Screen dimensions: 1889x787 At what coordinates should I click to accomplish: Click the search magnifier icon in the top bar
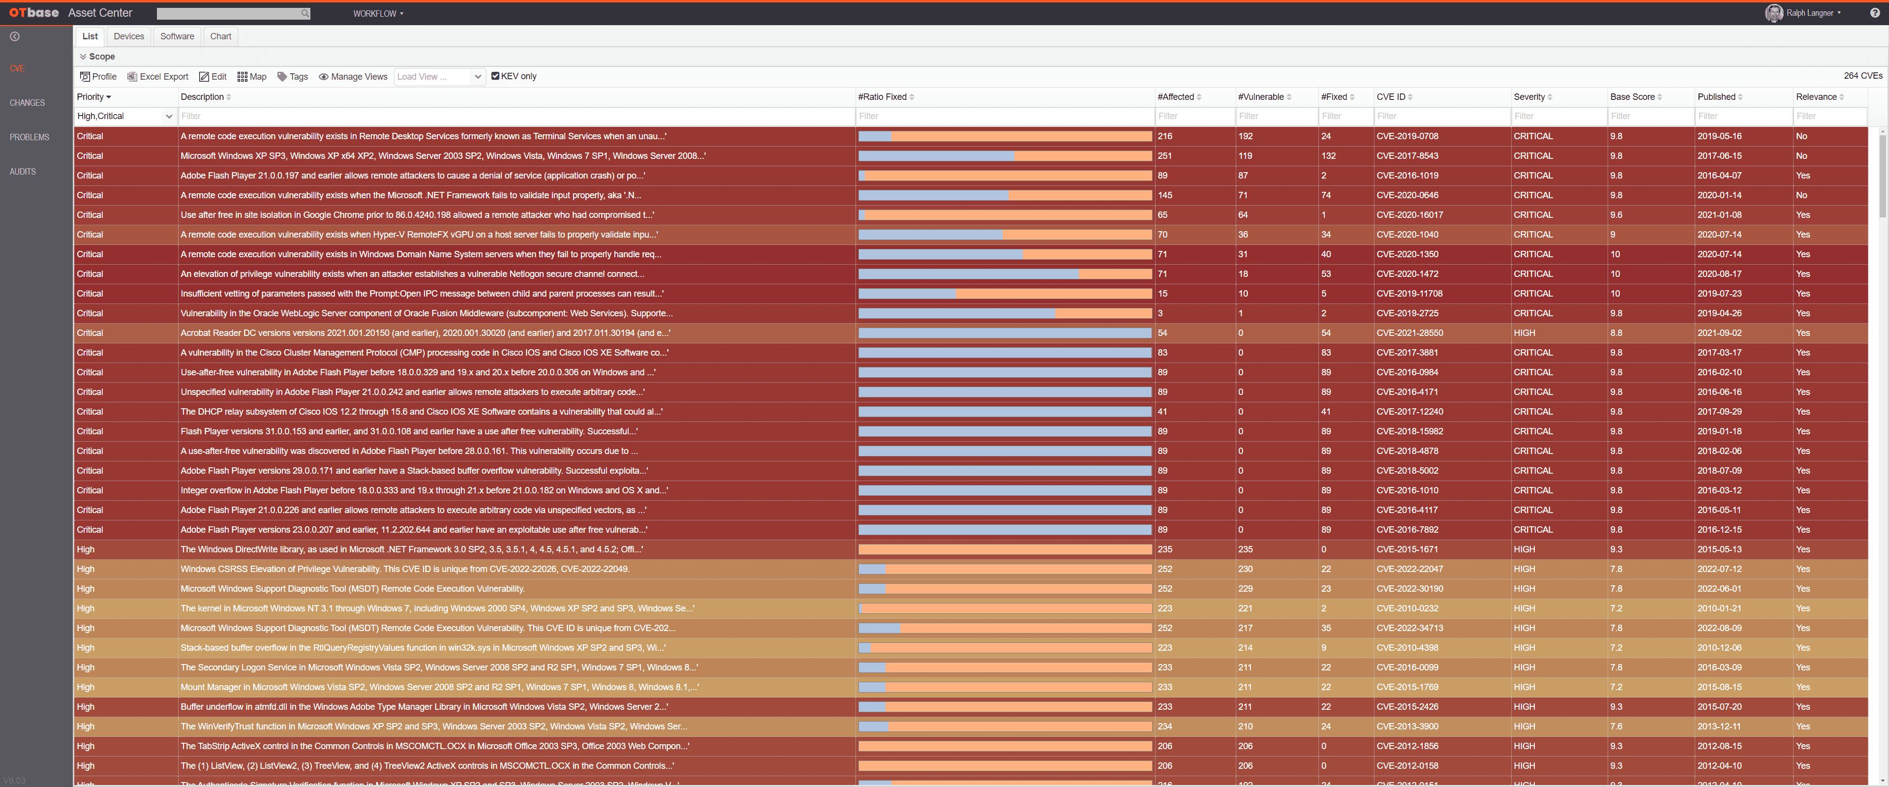click(x=305, y=13)
